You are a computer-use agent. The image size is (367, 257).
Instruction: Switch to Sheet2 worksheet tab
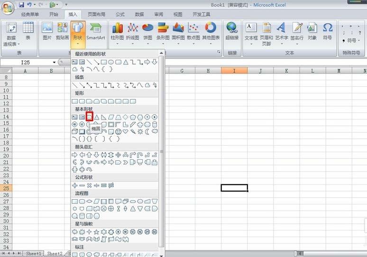pos(55,254)
